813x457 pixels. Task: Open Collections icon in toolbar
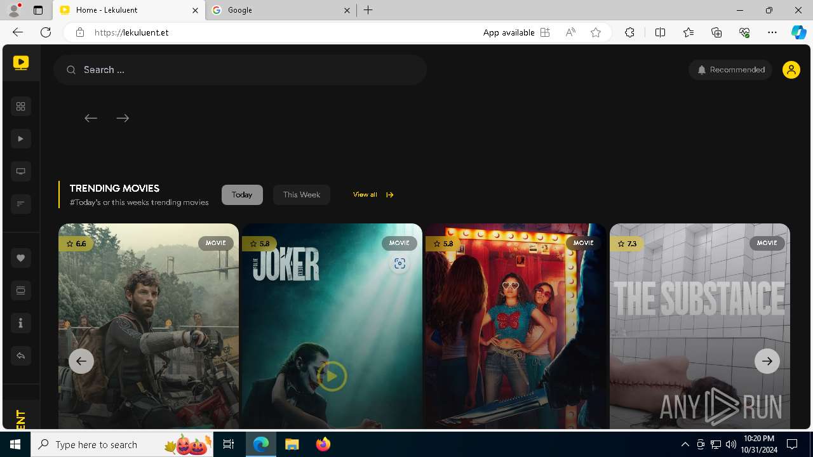[716, 32]
